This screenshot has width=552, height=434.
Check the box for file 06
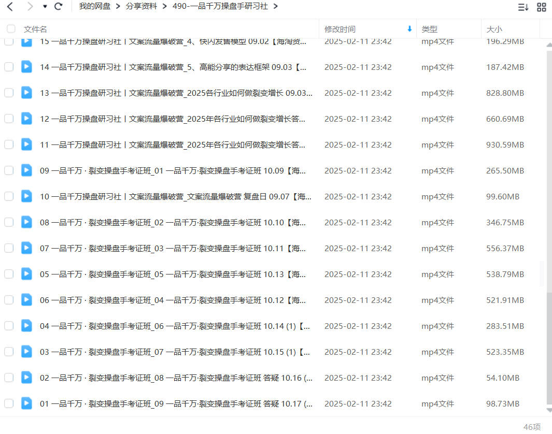click(x=9, y=300)
